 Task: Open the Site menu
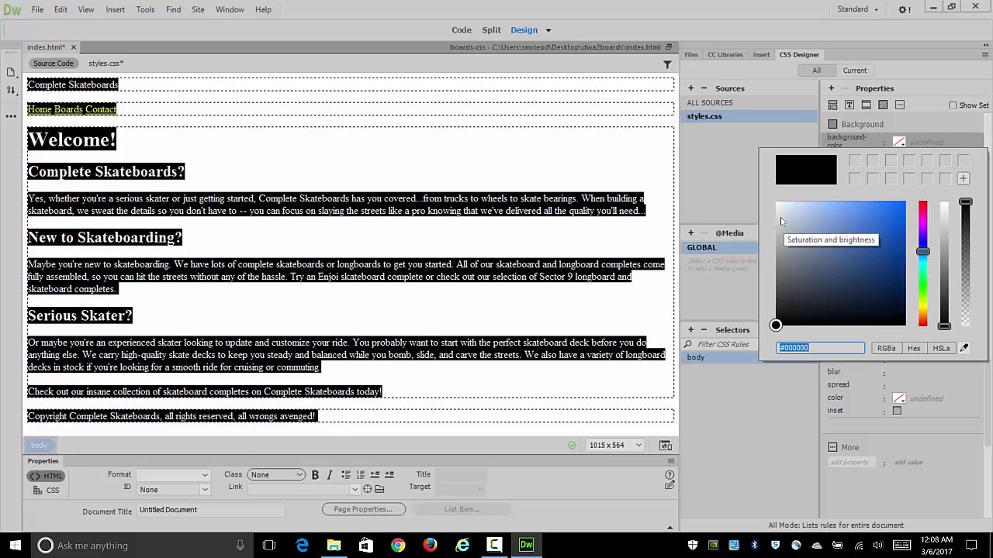tap(198, 9)
